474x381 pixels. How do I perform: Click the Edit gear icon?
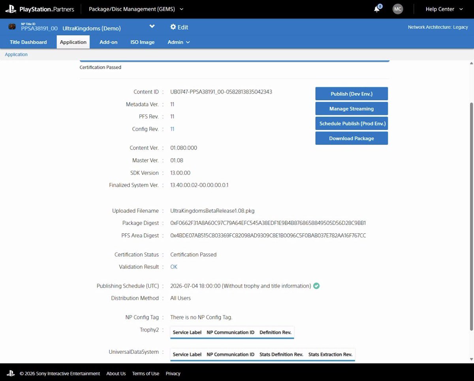173,27
